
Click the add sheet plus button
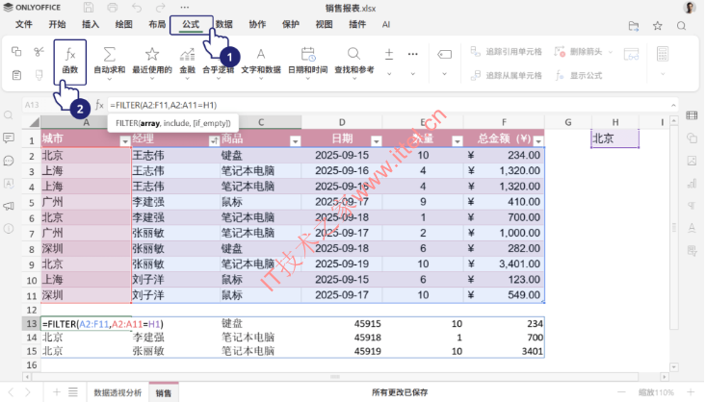click(x=57, y=392)
